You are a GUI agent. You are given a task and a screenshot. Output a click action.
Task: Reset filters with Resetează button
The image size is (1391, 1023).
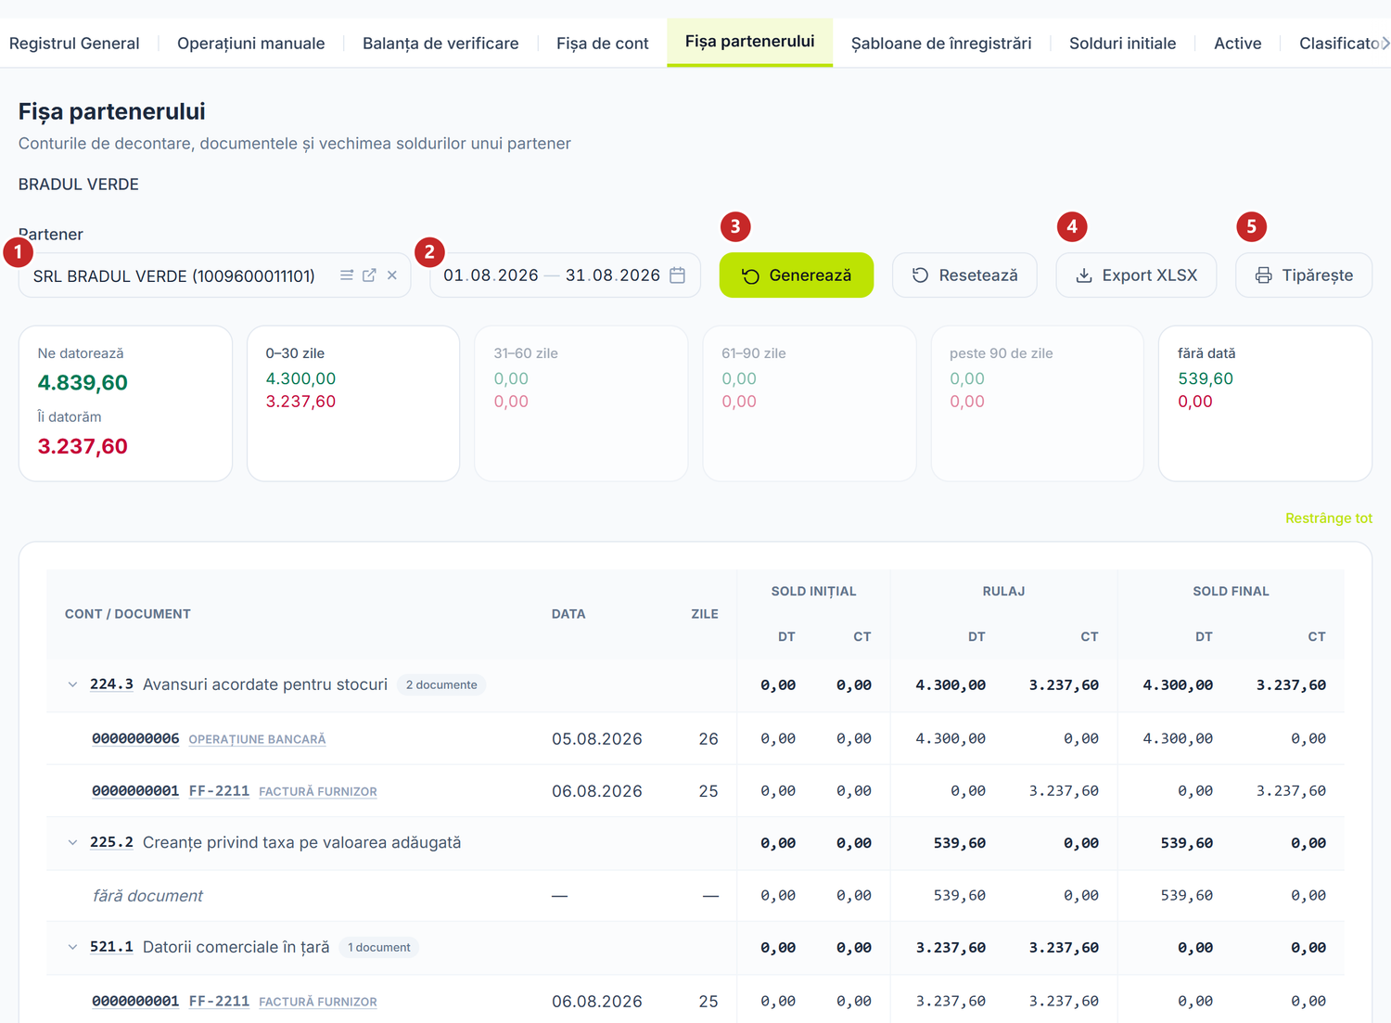964,275
